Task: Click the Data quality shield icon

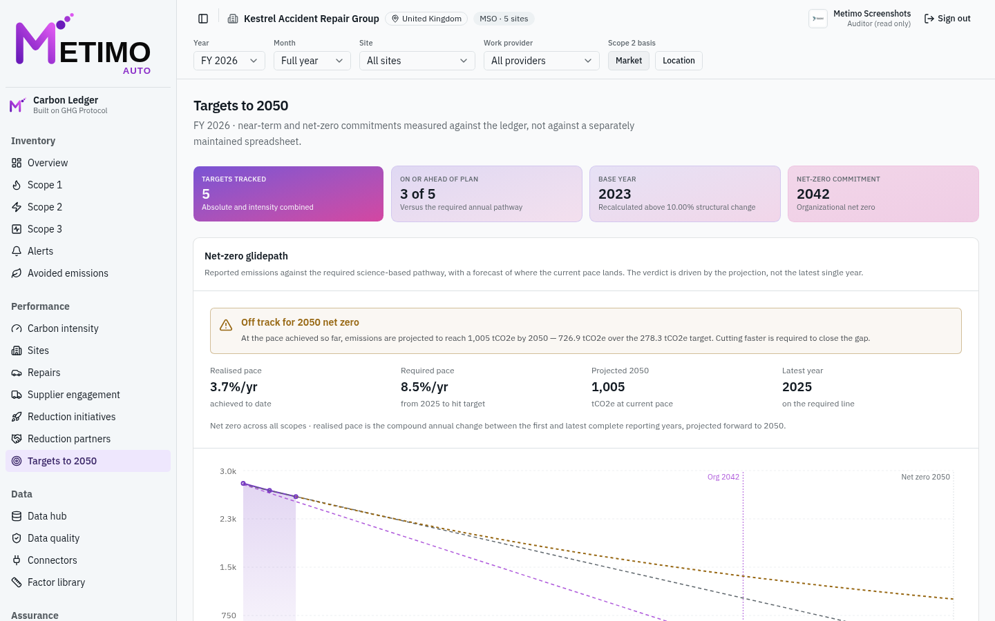Action: 17,538
